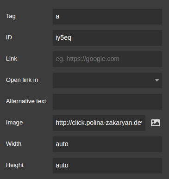The height and width of the screenshot is (179, 169).
Task: Click the 'Open link in' label
Action: click(22, 80)
